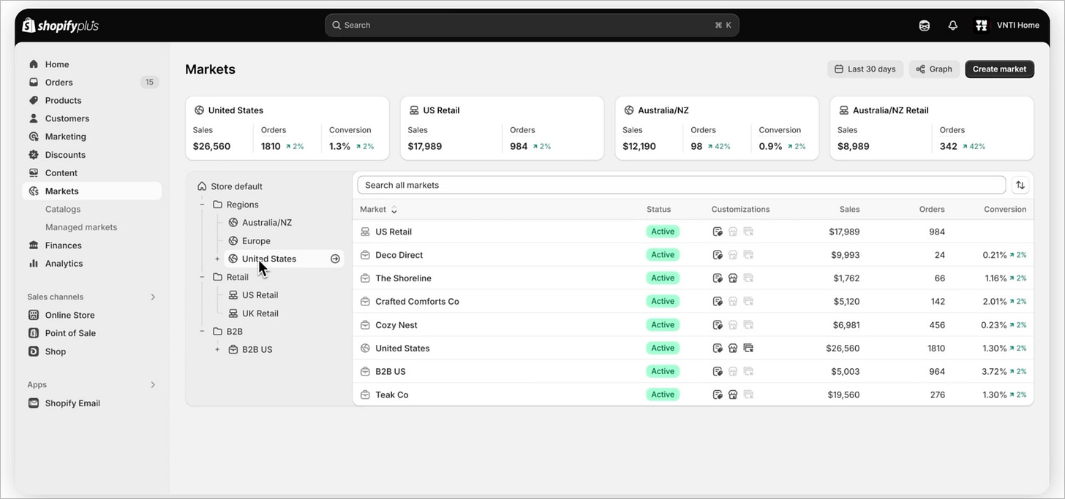Click the Point of Sale icon in sidebar
Image resolution: width=1065 pixels, height=499 pixels.
point(33,332)
